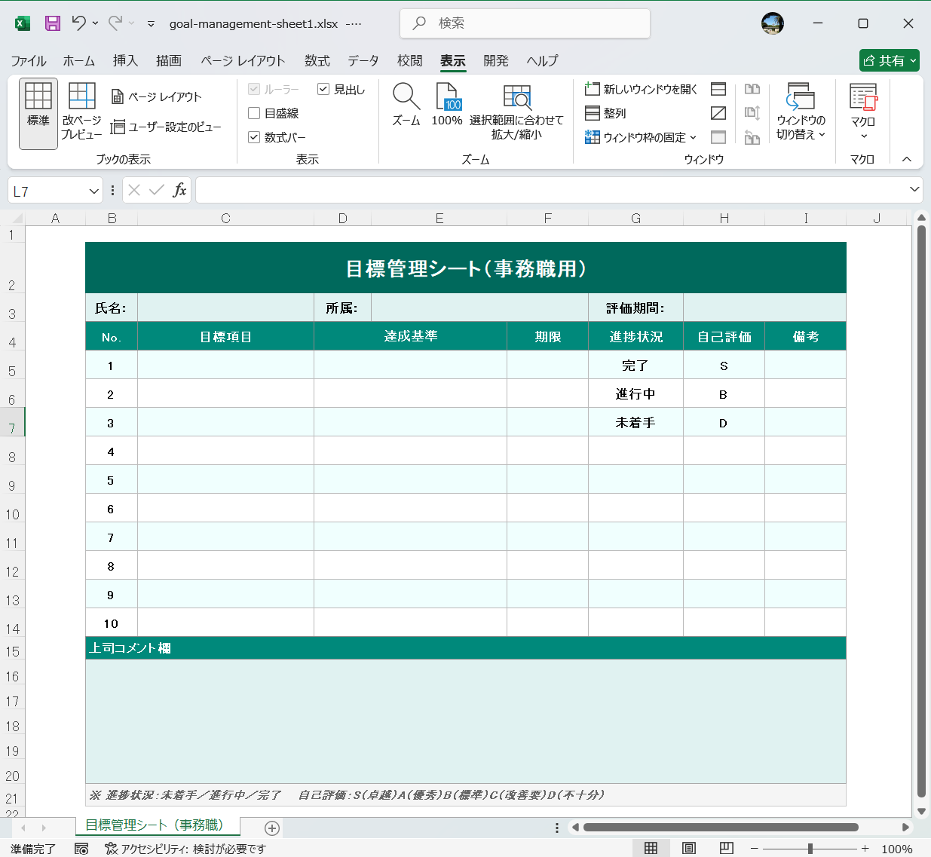Click 選択範囲に合わせて拡大/縮小

tap(516, 112)
